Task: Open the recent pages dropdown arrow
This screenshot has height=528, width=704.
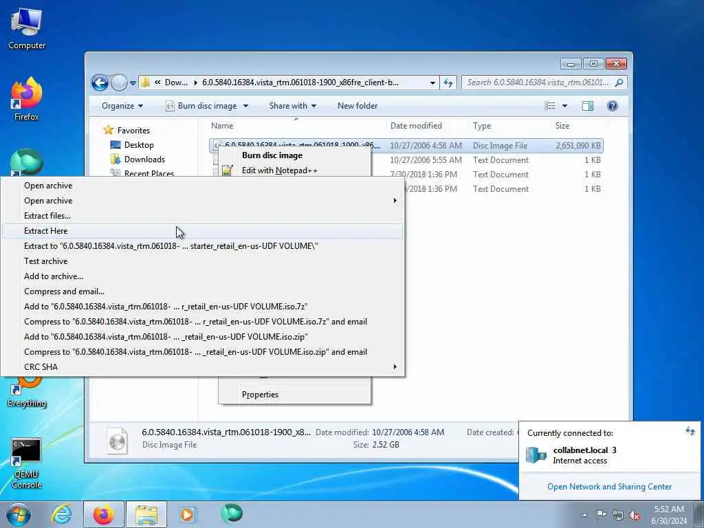Action: [133, 82]
